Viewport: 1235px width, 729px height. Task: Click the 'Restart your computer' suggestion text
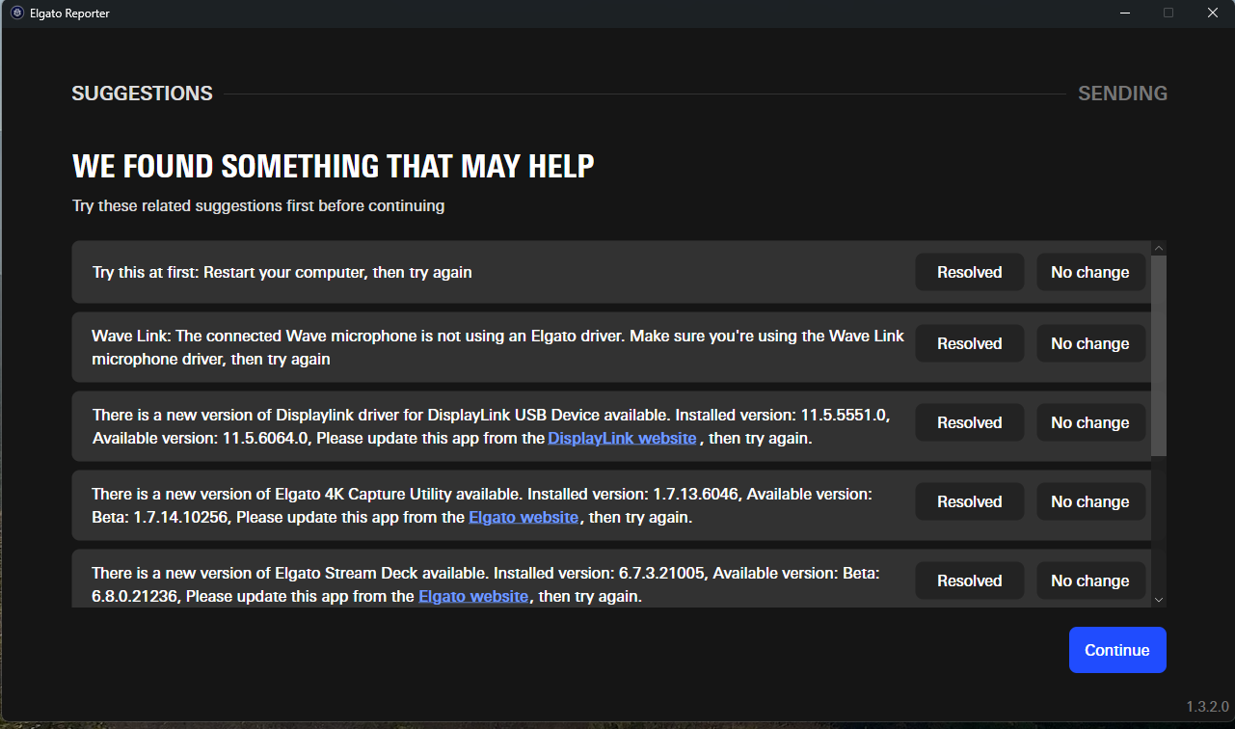[282, 272]
